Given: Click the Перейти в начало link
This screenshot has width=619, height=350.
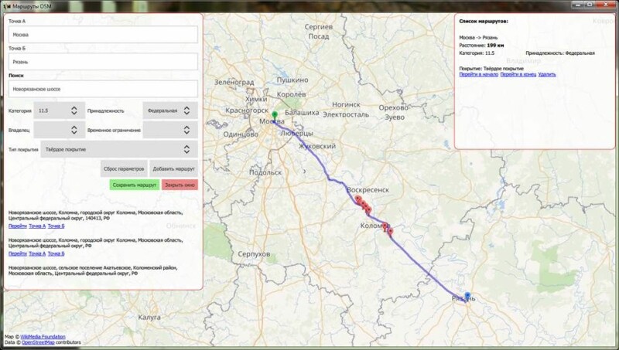Looking at the screenshot, I should click(478, 75).
